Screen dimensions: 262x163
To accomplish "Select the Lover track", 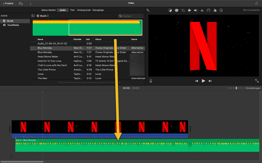I will (87, 74).
